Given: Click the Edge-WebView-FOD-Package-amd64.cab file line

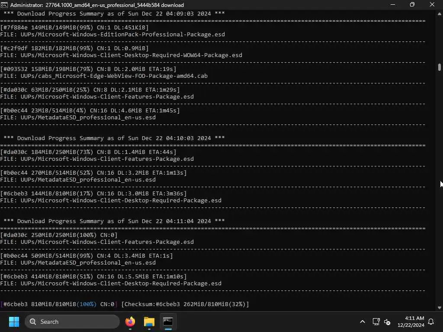Looking at the screenshot, I should pyautogui.click(x=104, y=76).
